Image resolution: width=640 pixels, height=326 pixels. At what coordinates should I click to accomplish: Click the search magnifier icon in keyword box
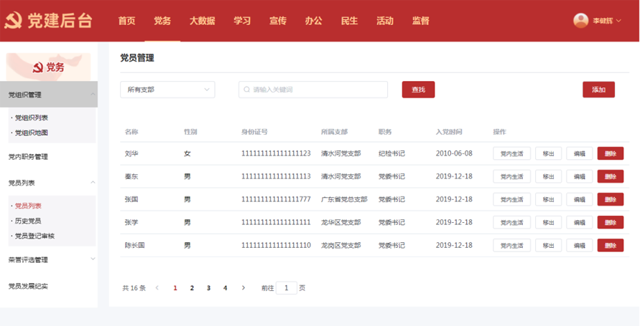click(x=248, y=90)
